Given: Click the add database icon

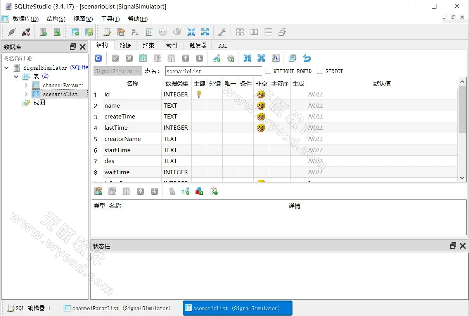Looking at the screenshot, I should (x=43, y=32).
